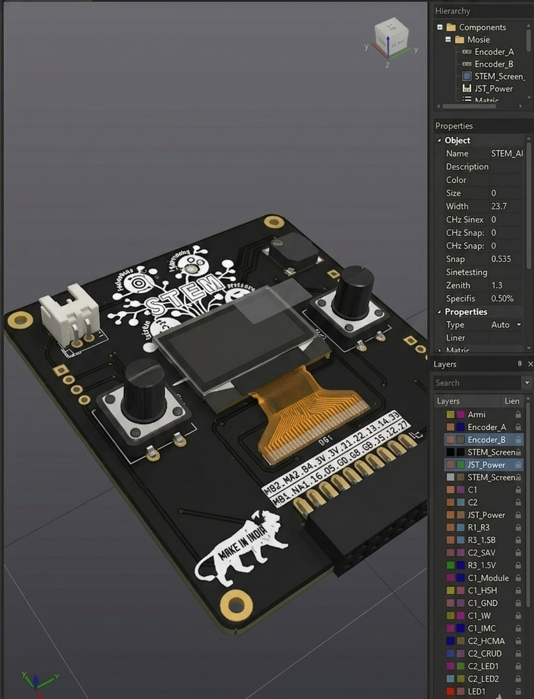Toggle lock on C1_Module layer

pos(518,578)
